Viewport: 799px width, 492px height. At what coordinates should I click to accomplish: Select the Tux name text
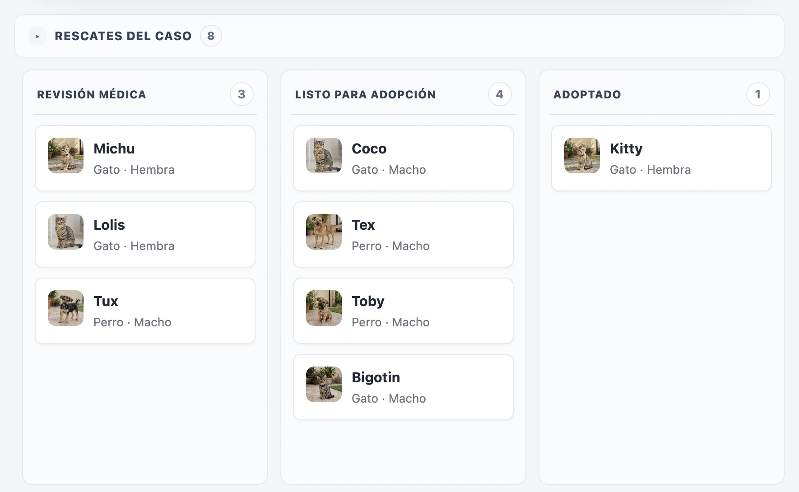pos(106,301)
